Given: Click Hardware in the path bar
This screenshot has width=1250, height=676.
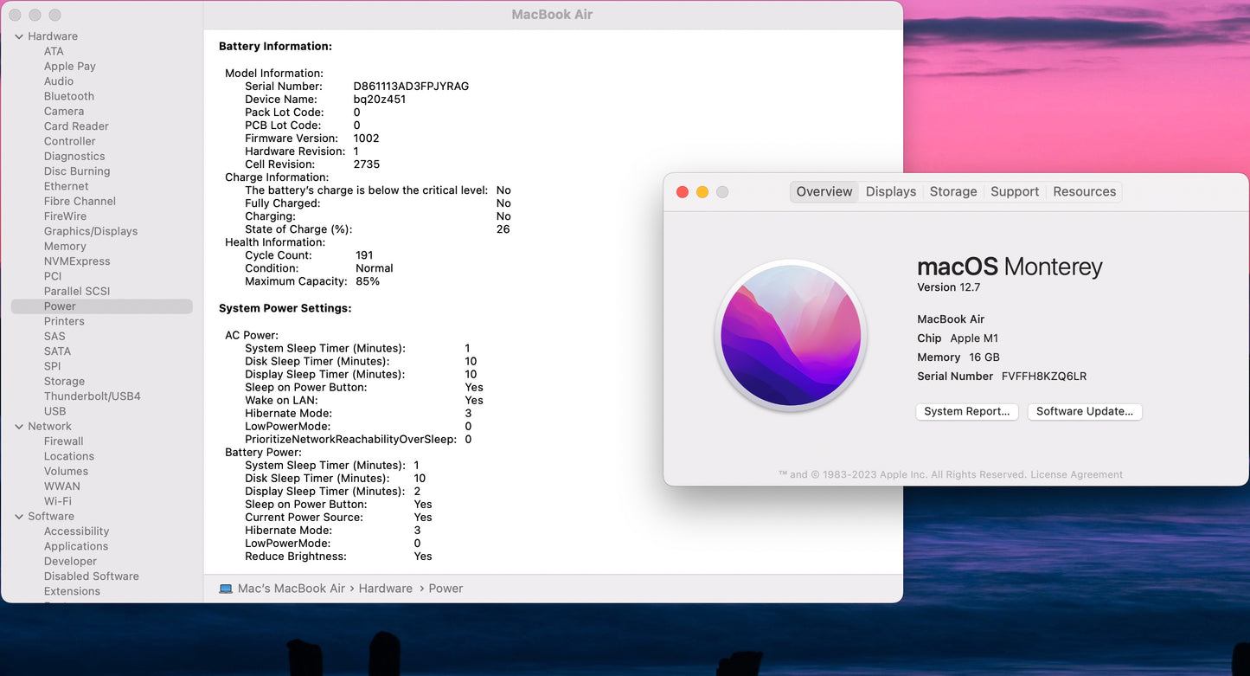Looking at the screenshot, I should point(386,589).
